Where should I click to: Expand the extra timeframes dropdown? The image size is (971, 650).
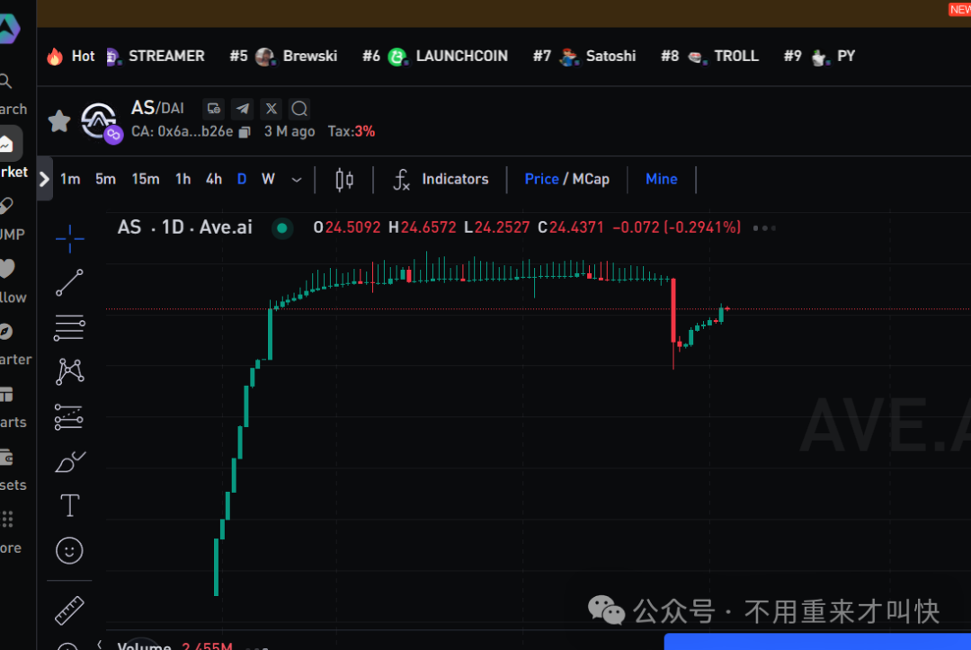pyautogui.click(x=296, y=179)
